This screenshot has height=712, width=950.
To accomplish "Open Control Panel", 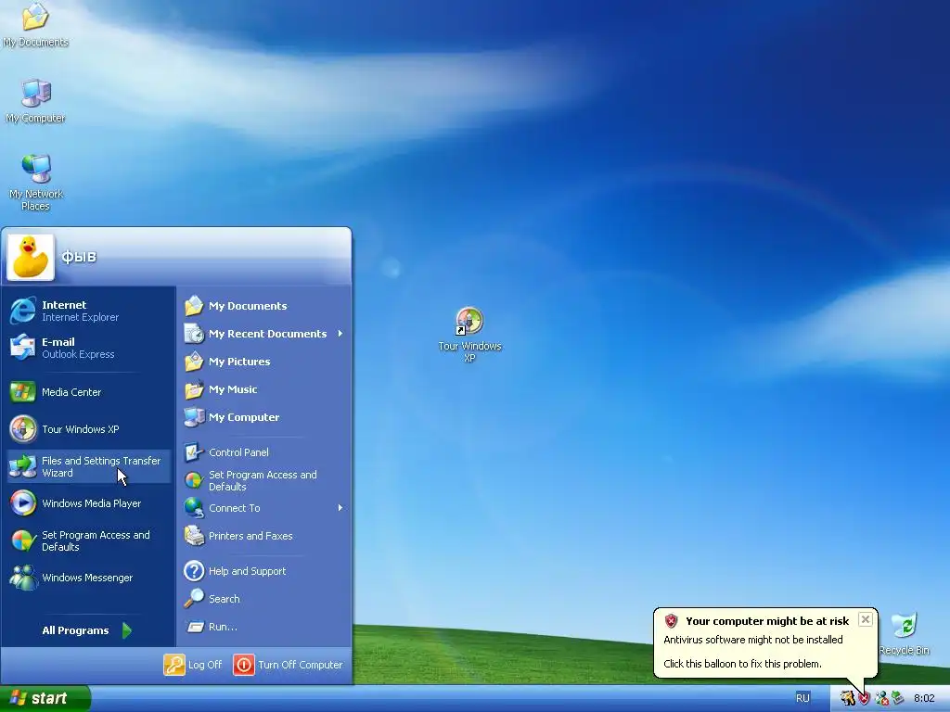I will tap(264, 452).
